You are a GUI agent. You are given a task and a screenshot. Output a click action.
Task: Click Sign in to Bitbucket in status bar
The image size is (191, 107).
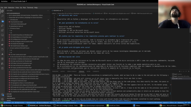click(x=43, y=103)
